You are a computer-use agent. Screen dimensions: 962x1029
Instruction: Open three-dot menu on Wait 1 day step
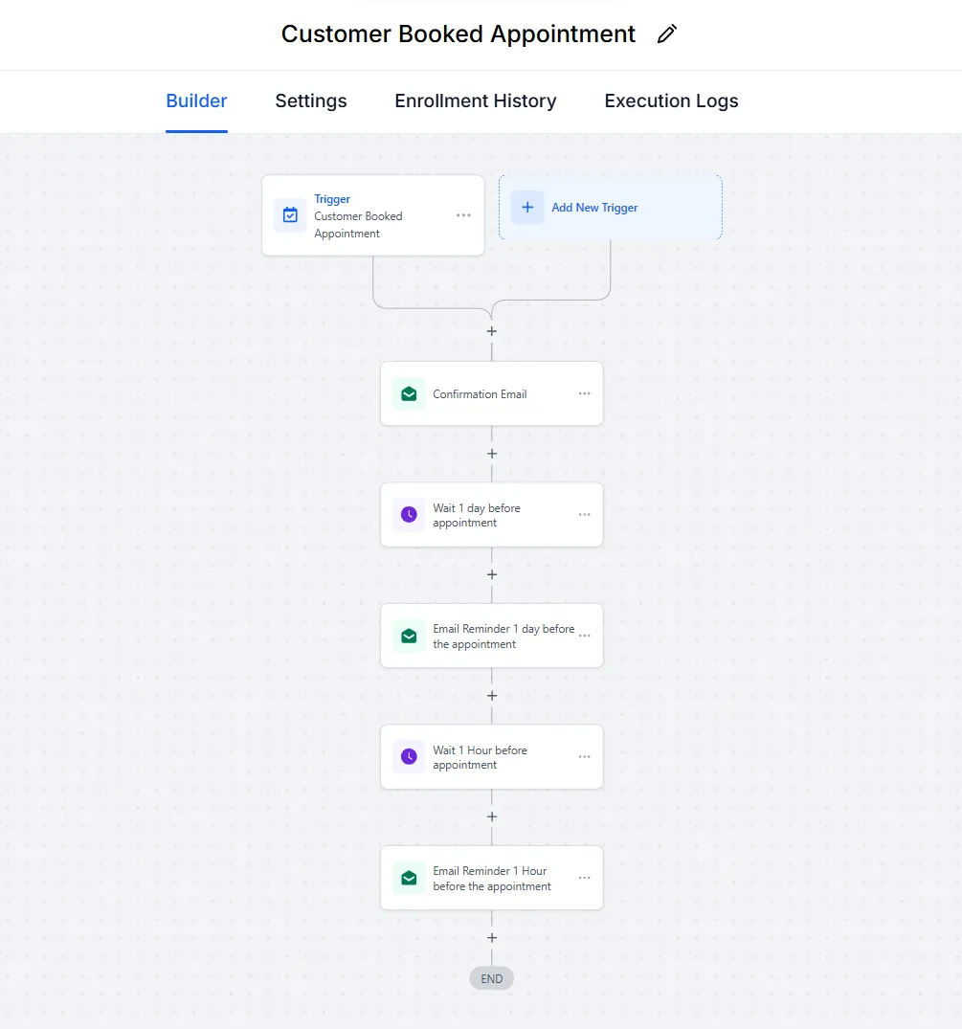pyautogui.click(x=584, y=515)
